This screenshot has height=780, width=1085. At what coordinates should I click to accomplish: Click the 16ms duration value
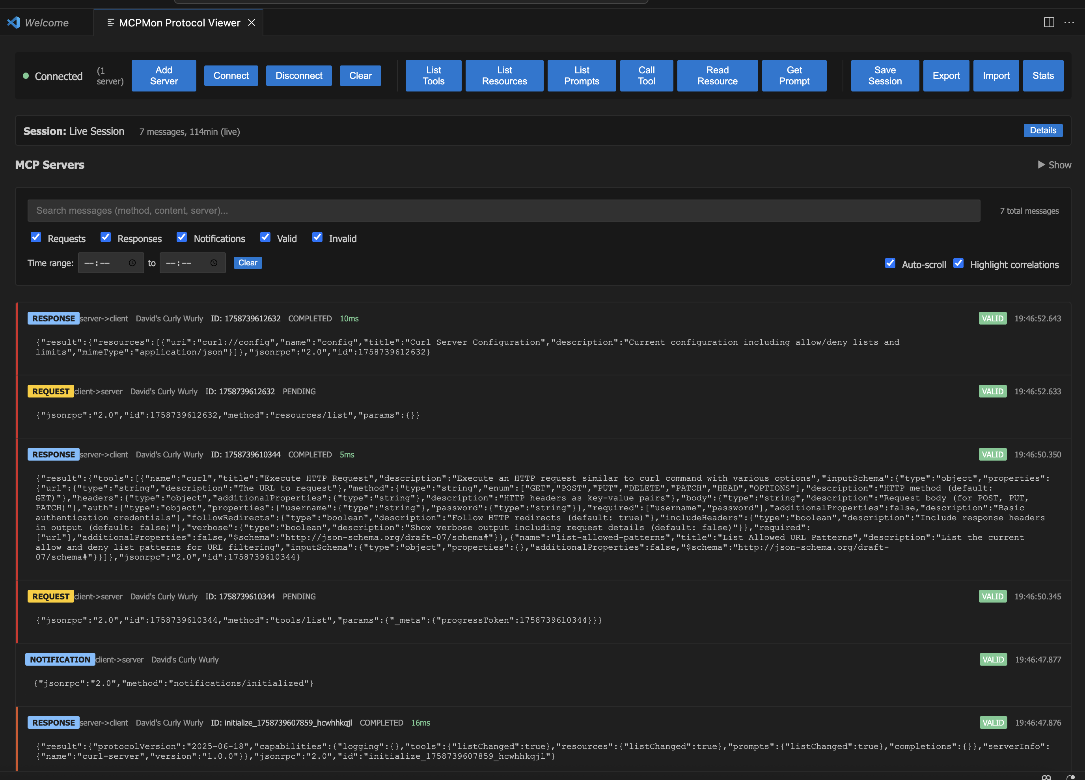point(421,723)
